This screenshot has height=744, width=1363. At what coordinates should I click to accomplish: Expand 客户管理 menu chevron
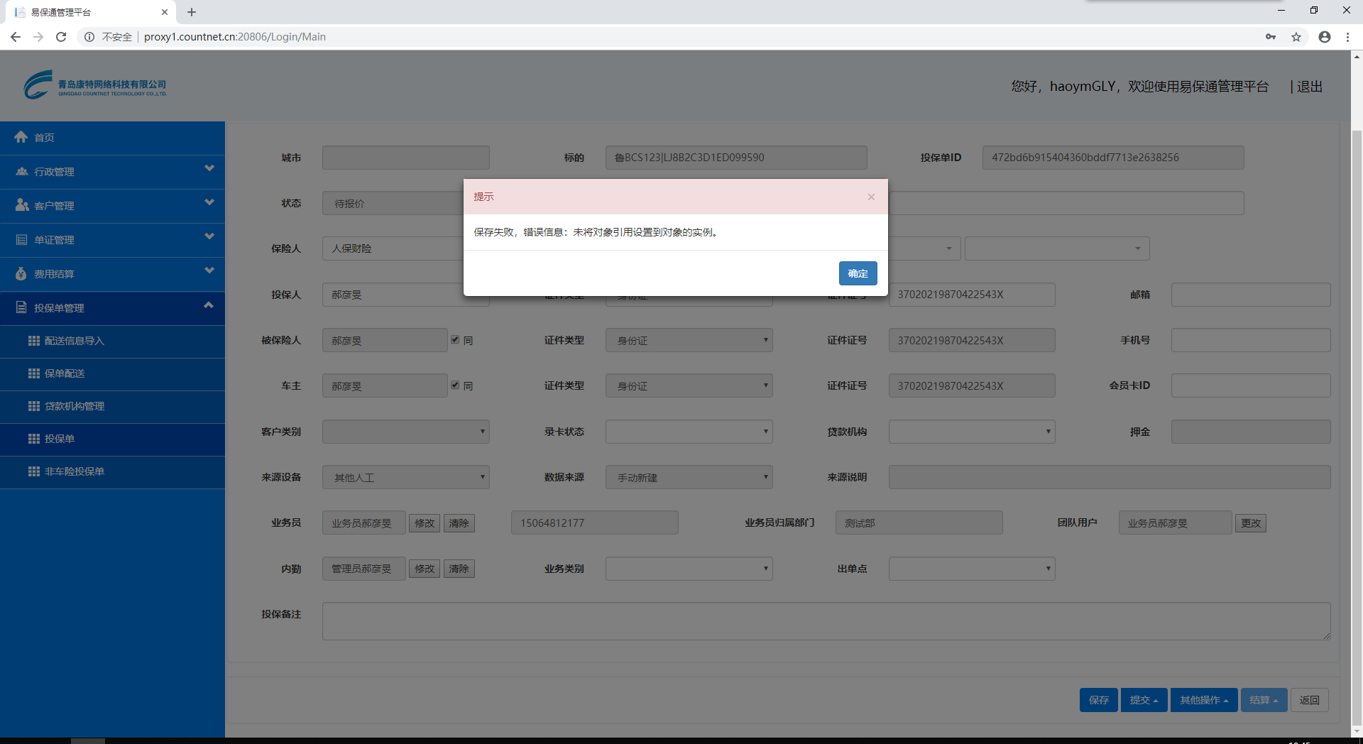209,202
